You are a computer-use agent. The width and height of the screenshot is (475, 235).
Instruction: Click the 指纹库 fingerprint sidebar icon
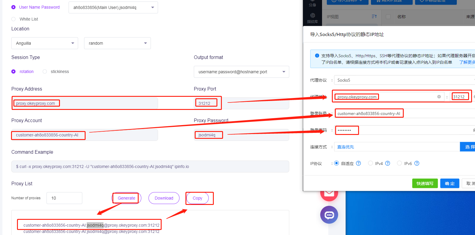(312, 18)
